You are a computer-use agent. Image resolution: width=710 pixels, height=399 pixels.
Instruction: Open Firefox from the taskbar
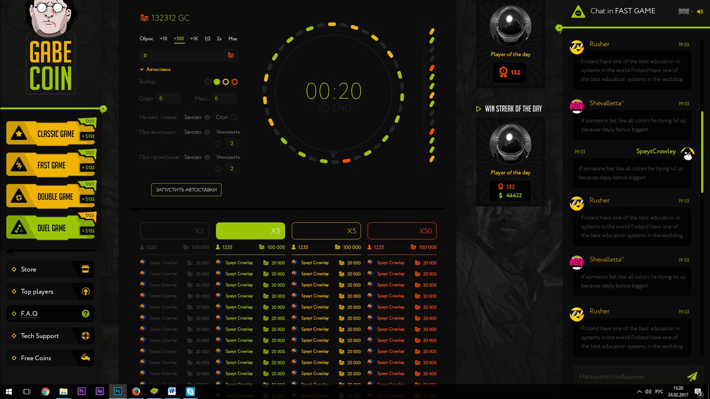pyautogui.click(x=136, y=391)
